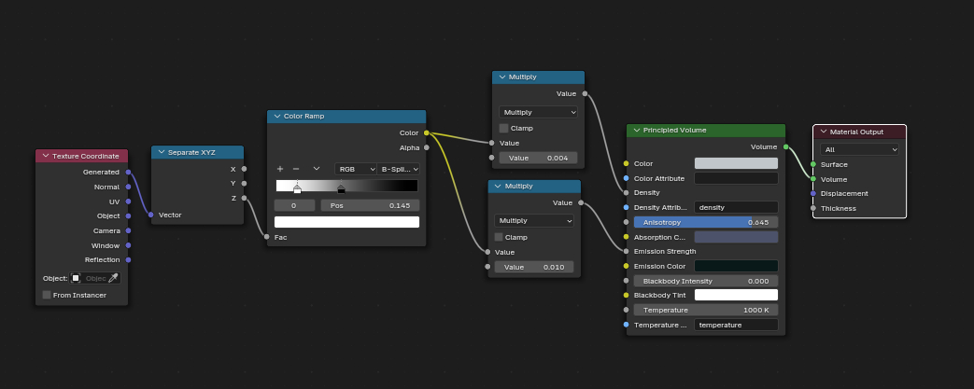974x389 pixels.
Task: Open the Color Ramp tools chevron menu
Action: 317,169
